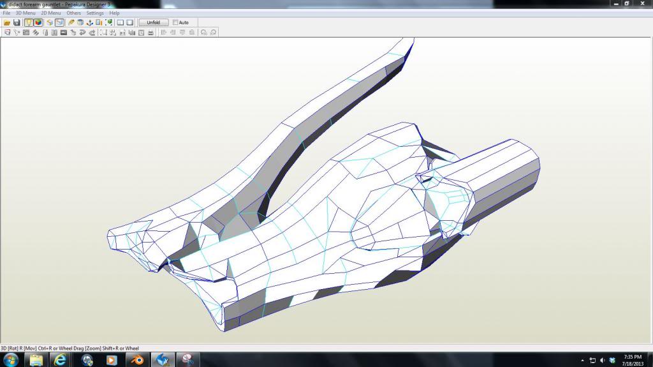Click the pencil edit tool icon
The image size is (653, 367).
coord(71,22)
